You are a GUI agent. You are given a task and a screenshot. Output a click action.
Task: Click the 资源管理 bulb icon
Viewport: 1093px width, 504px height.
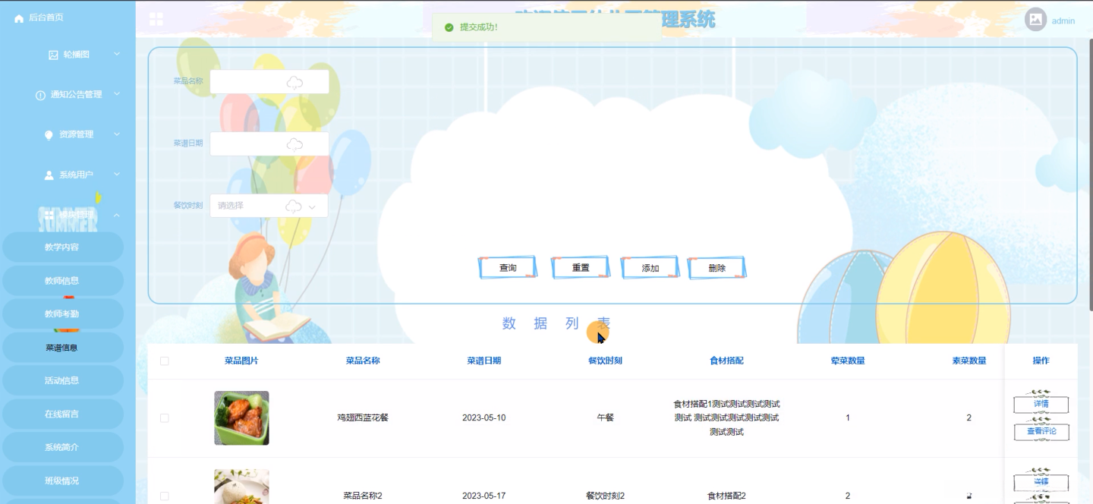[x=49, y=134]
